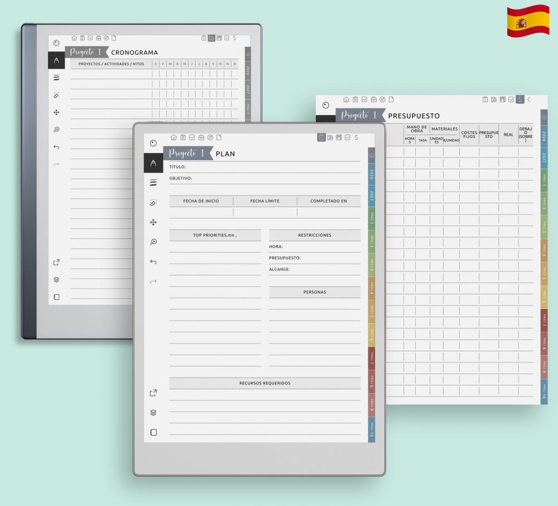Select the blue PROJ 10 tab on Plan page
This screenshot has height=506, width=558.
point(372,431)
